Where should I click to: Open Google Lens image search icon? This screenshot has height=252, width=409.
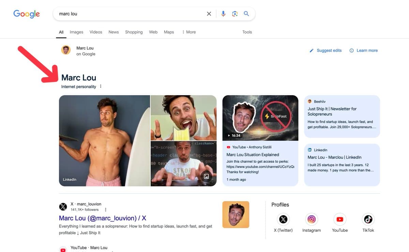[x=235, y=14]
